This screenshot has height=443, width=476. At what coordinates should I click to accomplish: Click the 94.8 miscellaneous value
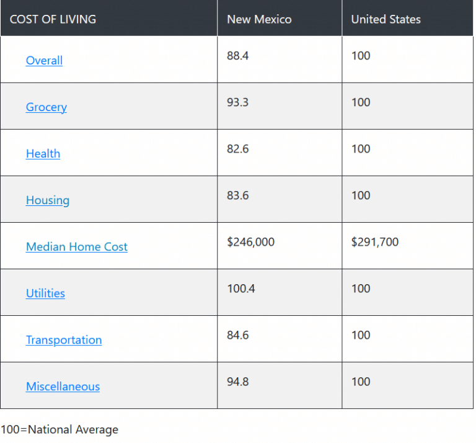point(238,382)
